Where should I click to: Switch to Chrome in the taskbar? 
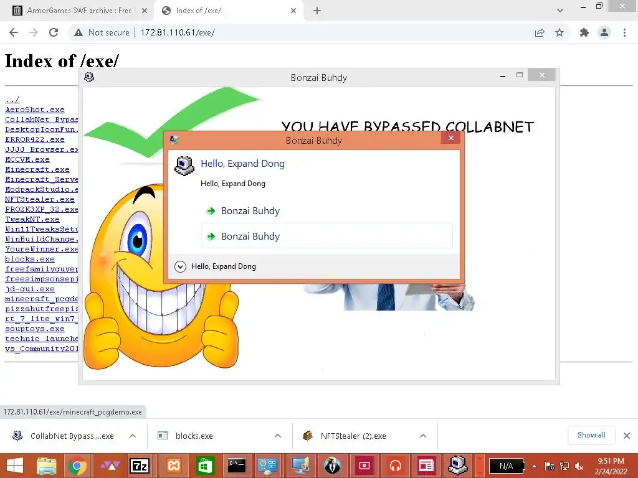[77, 466]
